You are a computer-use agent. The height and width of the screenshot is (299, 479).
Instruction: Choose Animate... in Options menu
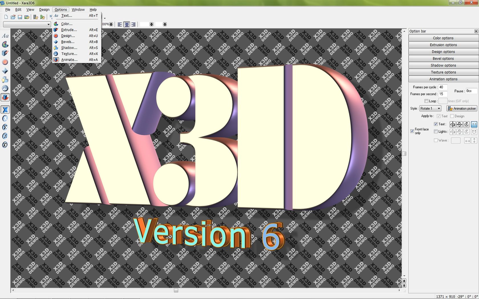[x=76, y=60]
